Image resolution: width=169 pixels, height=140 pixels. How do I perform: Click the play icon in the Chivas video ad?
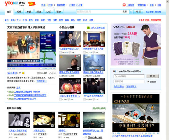pos(136,114)
